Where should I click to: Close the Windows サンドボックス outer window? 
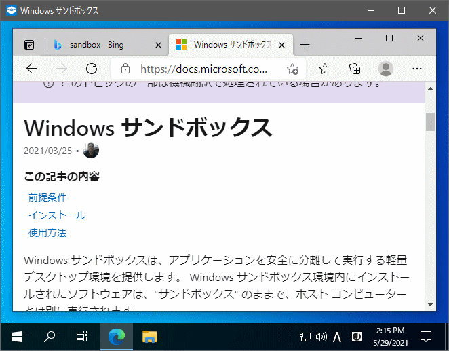click(433, 11)
